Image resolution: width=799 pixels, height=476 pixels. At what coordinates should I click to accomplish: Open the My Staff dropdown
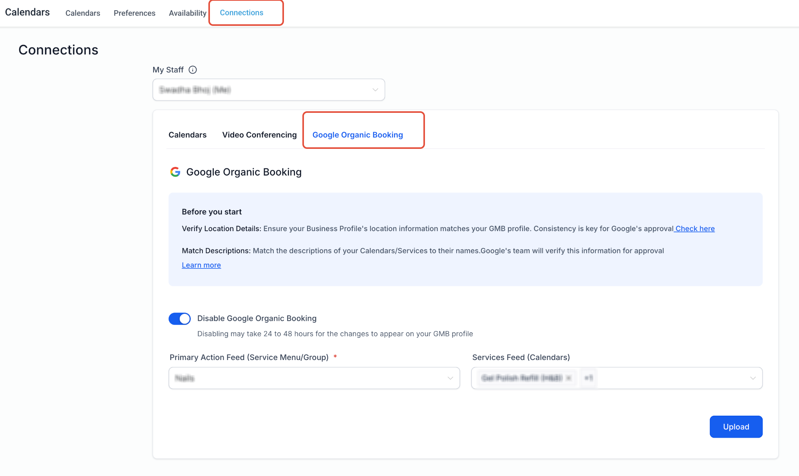tap(269, 90)
